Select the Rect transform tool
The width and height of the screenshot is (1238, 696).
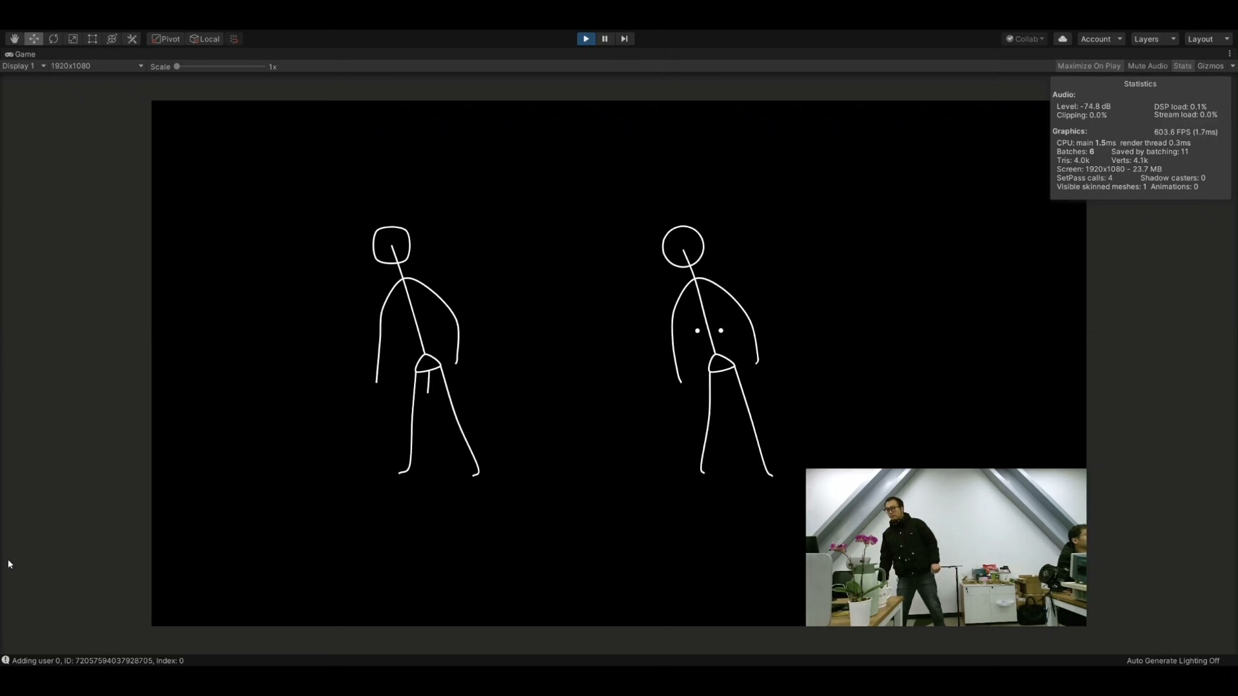pyautogui.click(x=92, y=39)
